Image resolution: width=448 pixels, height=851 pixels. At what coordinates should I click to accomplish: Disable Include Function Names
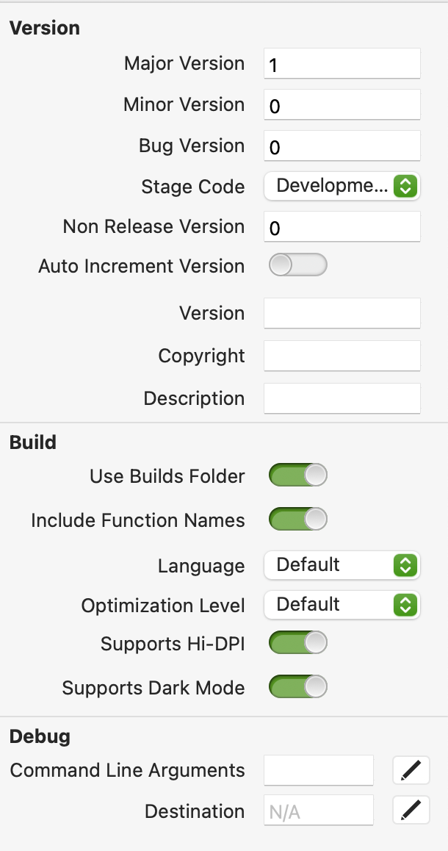297,520
